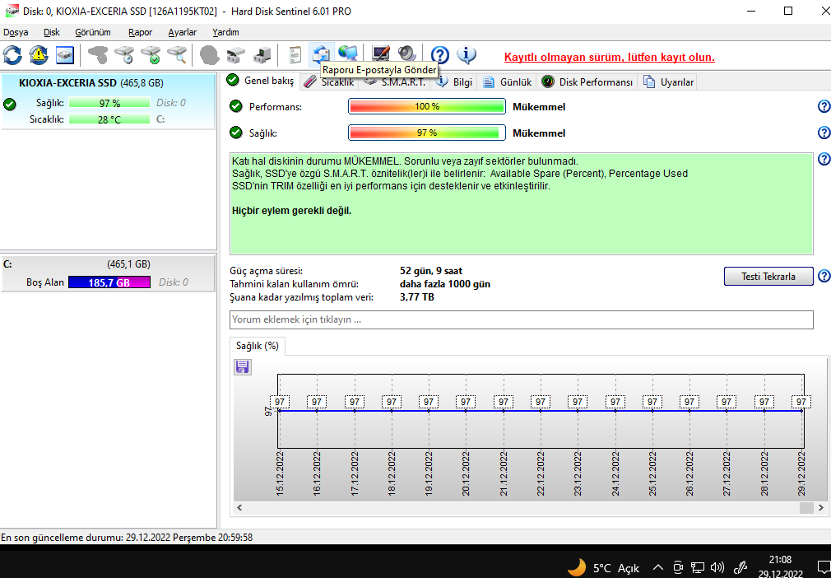831x578 pixels.
Task: Click taskbar volume speaker icon
Action: tap(717, 567)
